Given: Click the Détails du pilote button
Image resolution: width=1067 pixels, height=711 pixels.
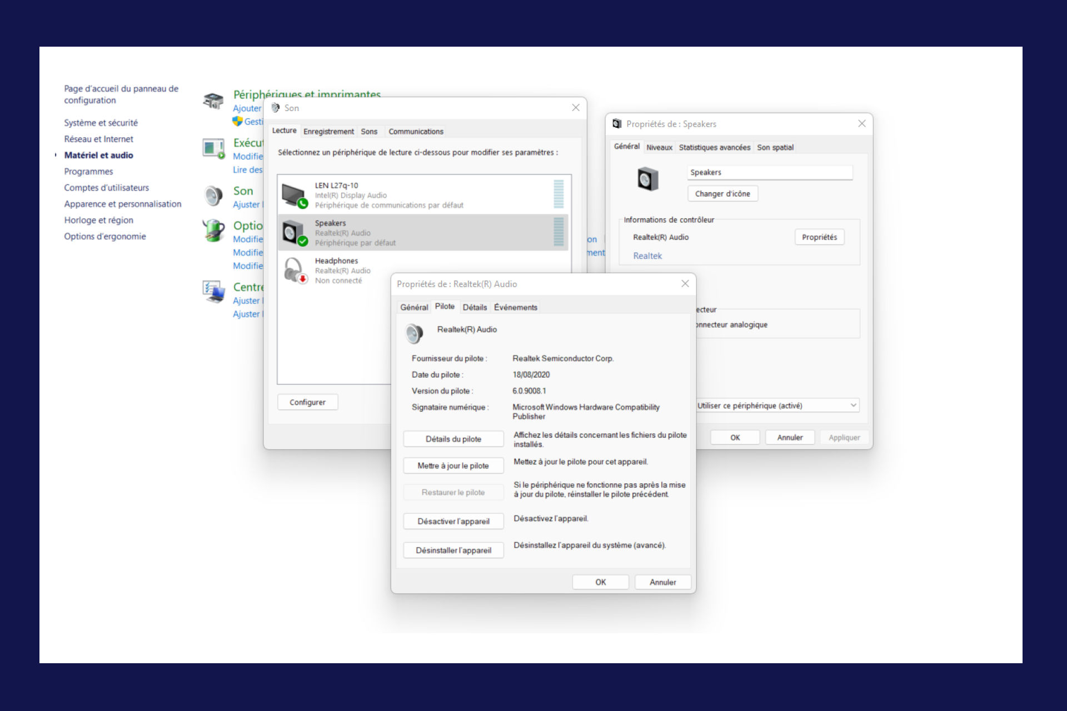Looking at the screenshot, I should tap(453, 439).
